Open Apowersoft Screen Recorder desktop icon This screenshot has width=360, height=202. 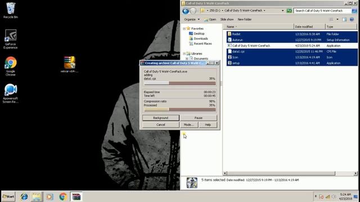[11, 94]
